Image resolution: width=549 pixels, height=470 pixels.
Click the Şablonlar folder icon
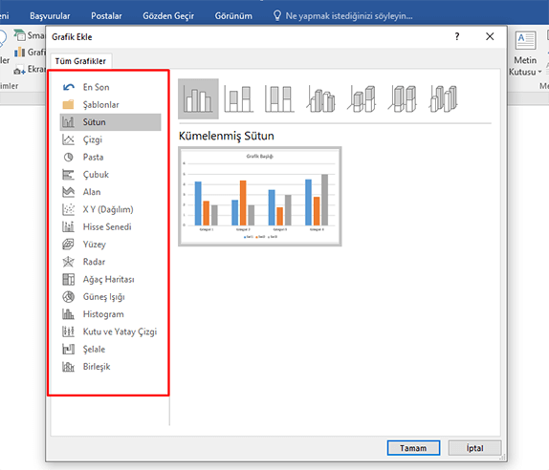pos(68,104)
